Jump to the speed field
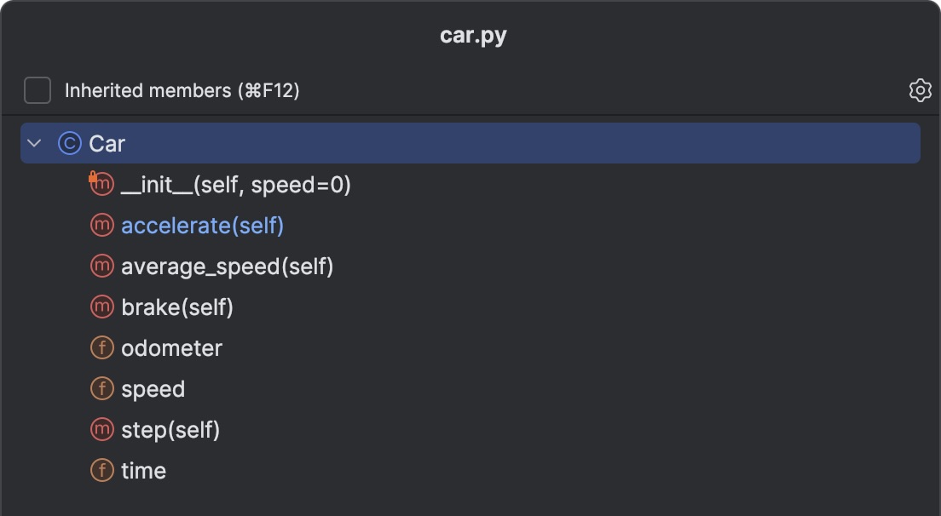Screen dimensions: 941x516 point(153,388)
